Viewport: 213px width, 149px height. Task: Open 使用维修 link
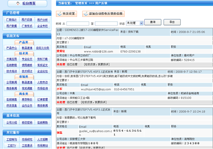(x=27, y=65)
